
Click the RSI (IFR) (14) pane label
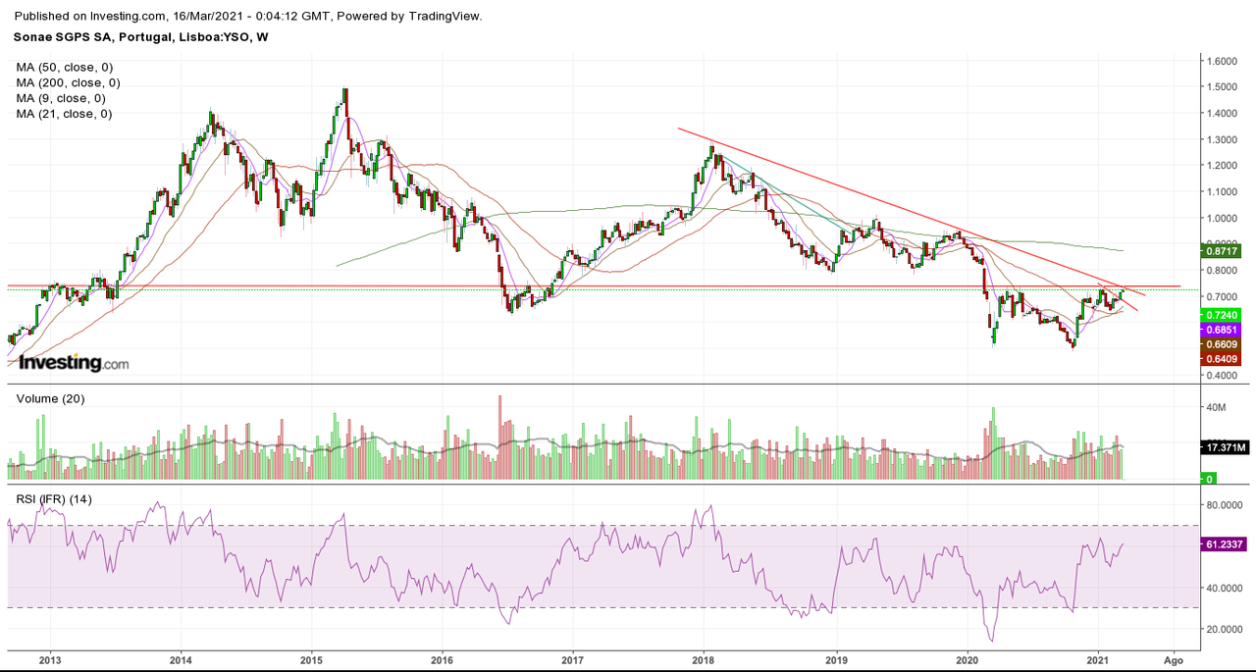pos(54,498)
